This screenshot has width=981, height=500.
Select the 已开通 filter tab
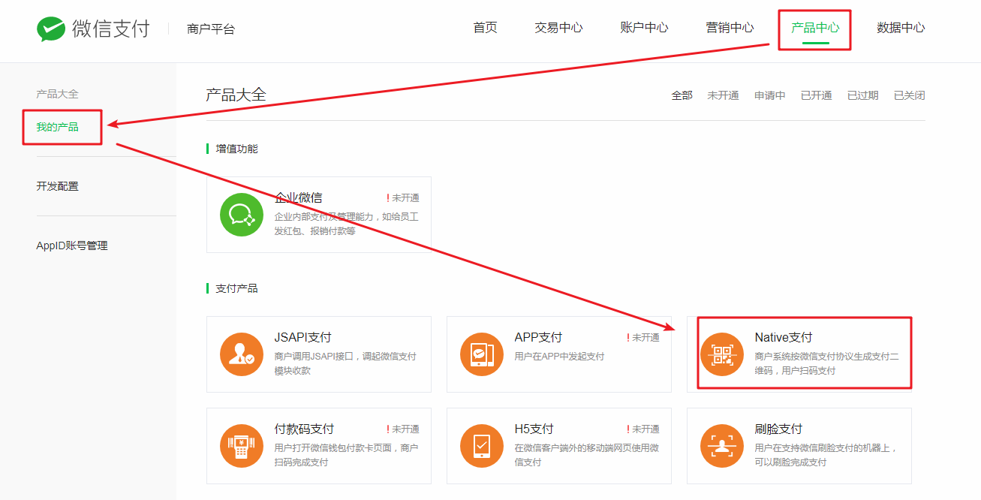click(817, 95)
